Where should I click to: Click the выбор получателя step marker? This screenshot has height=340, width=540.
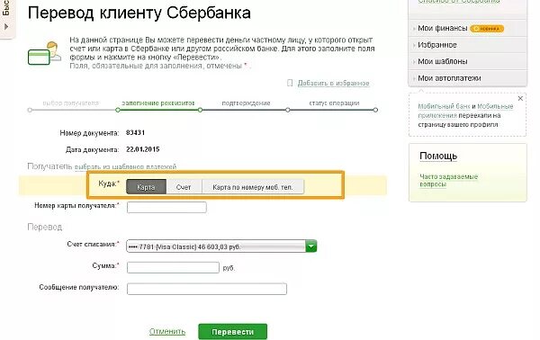tap(30, 110)
